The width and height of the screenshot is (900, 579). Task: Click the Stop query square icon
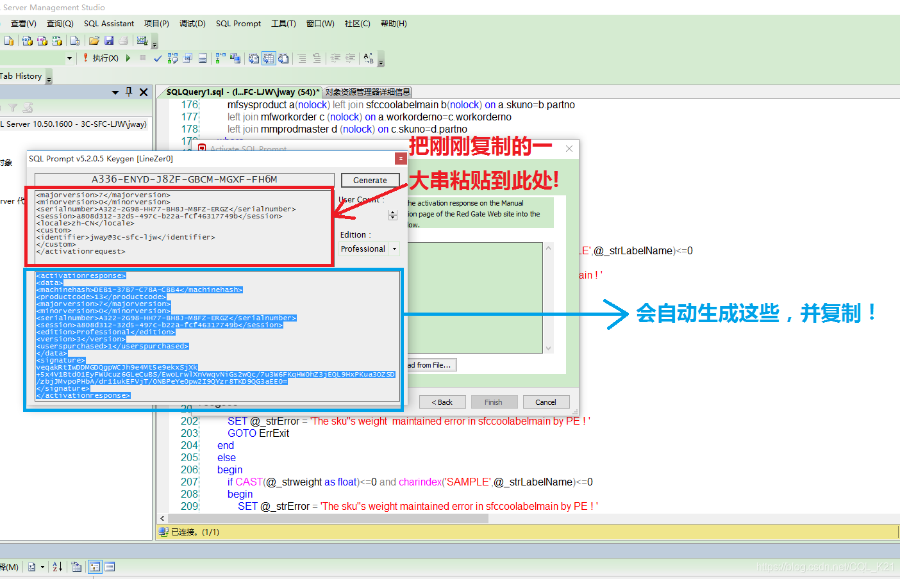(x=143, y=58)
